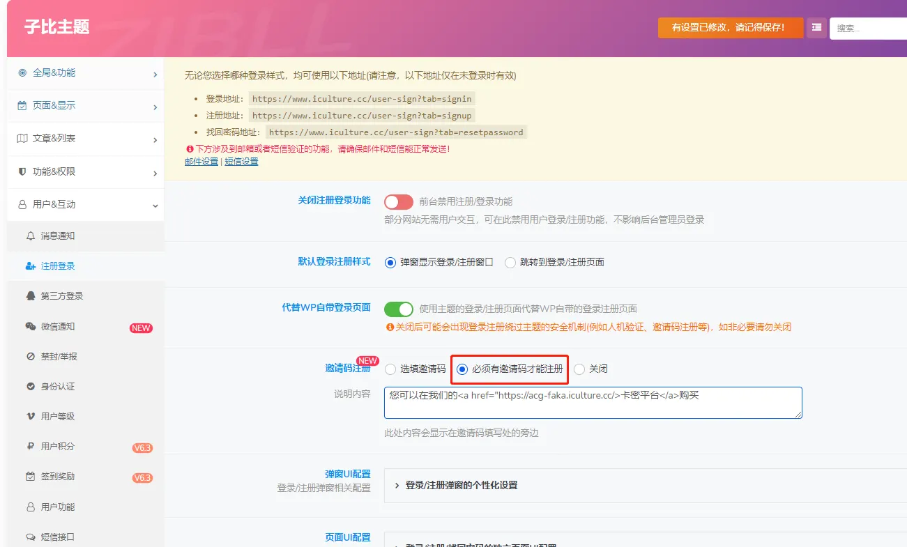Click the WeChat icon of 微信通知
Screen dimensions: 907x547
pos(31,327)
